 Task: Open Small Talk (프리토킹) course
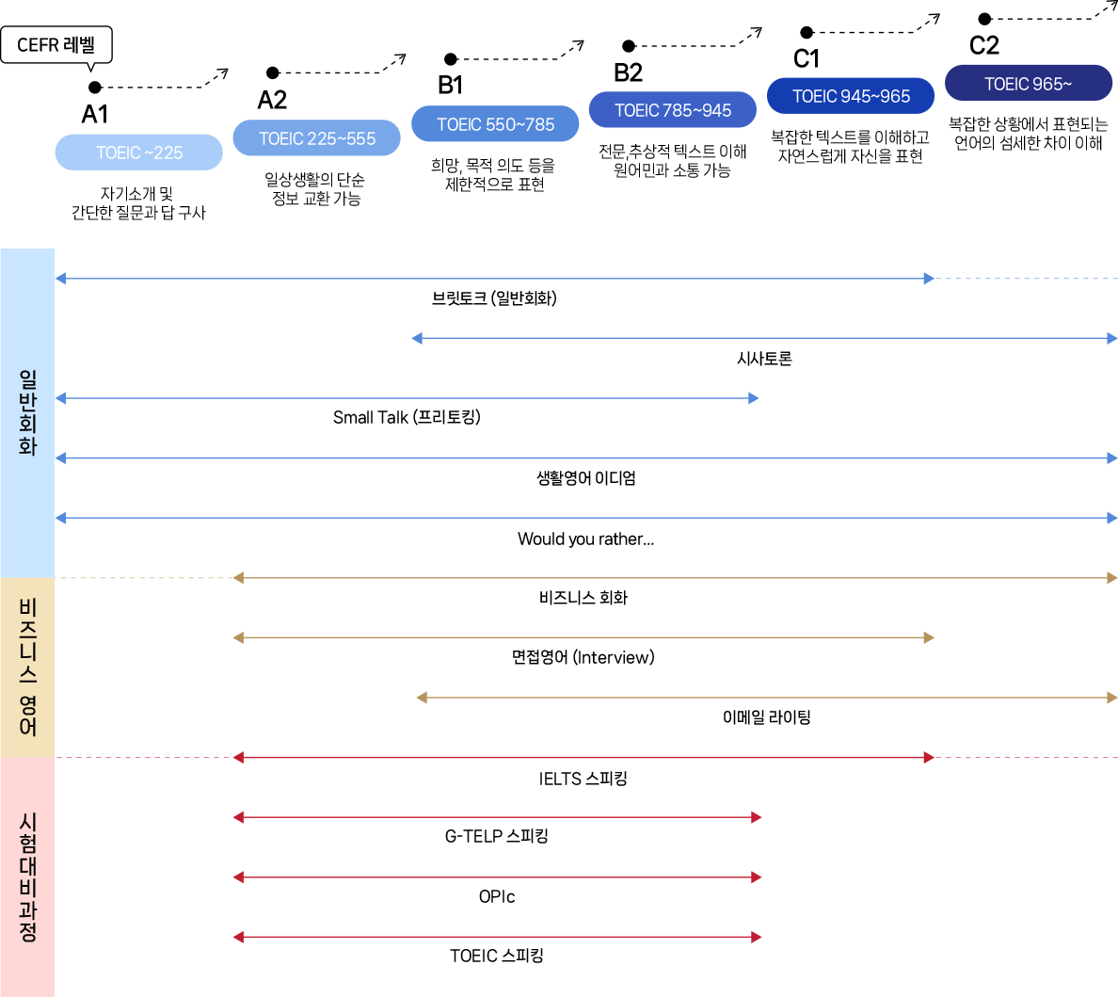click(407, 418)
